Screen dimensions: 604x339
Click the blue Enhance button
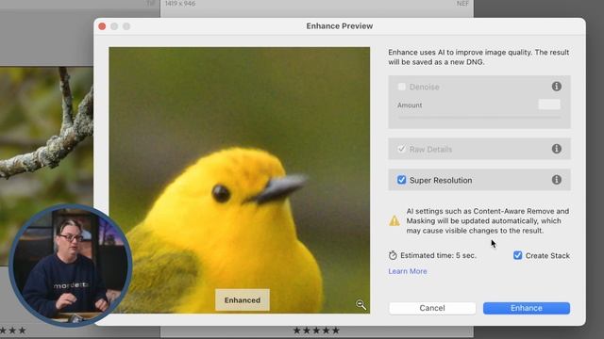[527, 308]
